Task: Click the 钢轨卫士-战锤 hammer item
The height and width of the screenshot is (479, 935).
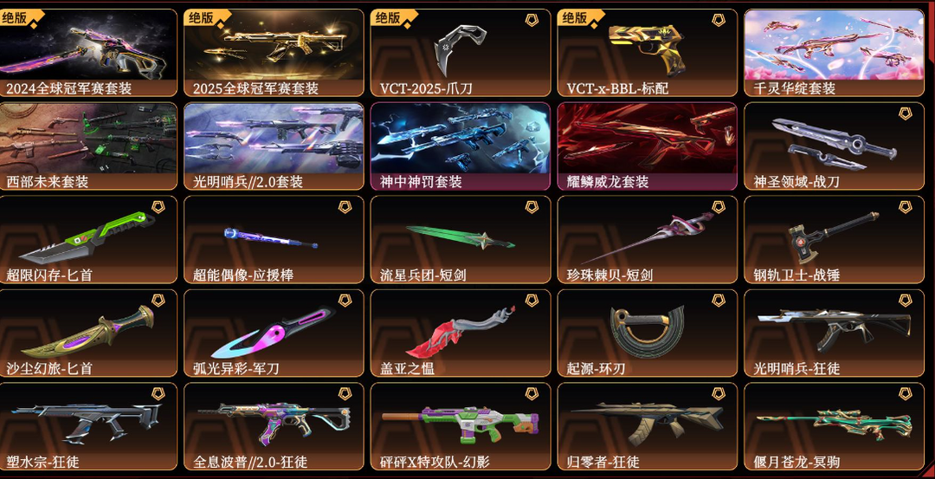Action: [x=835, y=239]
